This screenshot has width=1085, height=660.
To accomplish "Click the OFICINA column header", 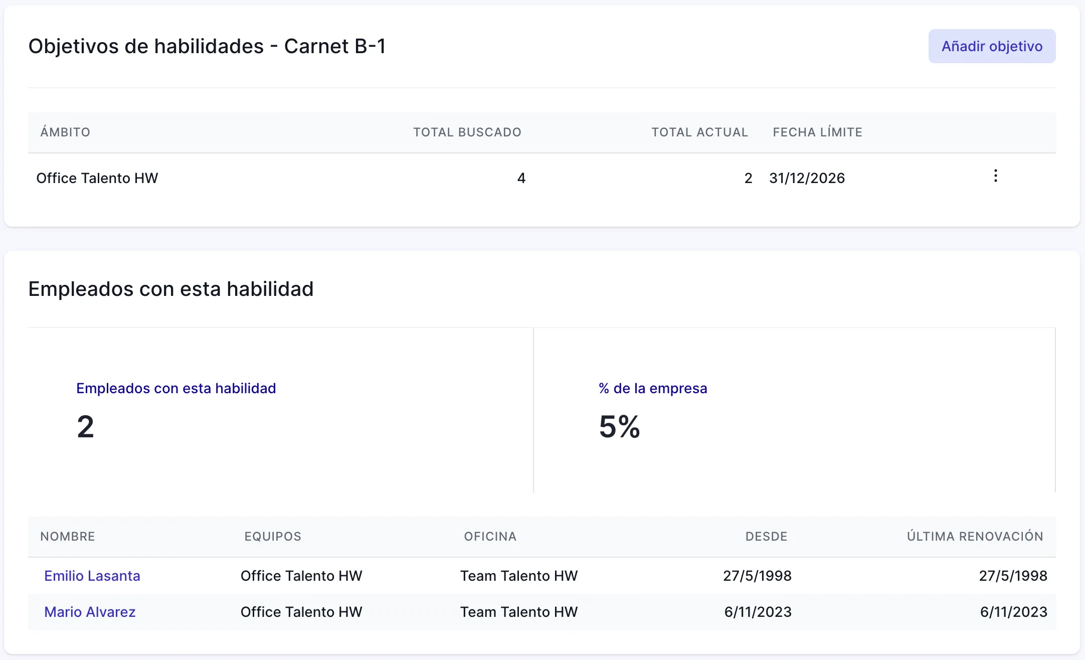I will [490, 537].
